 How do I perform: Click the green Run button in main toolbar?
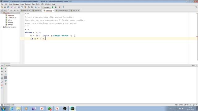coord(53,7)
